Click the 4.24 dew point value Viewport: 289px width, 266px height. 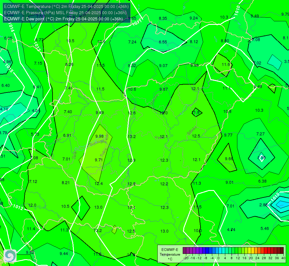[x=36, y=111]
